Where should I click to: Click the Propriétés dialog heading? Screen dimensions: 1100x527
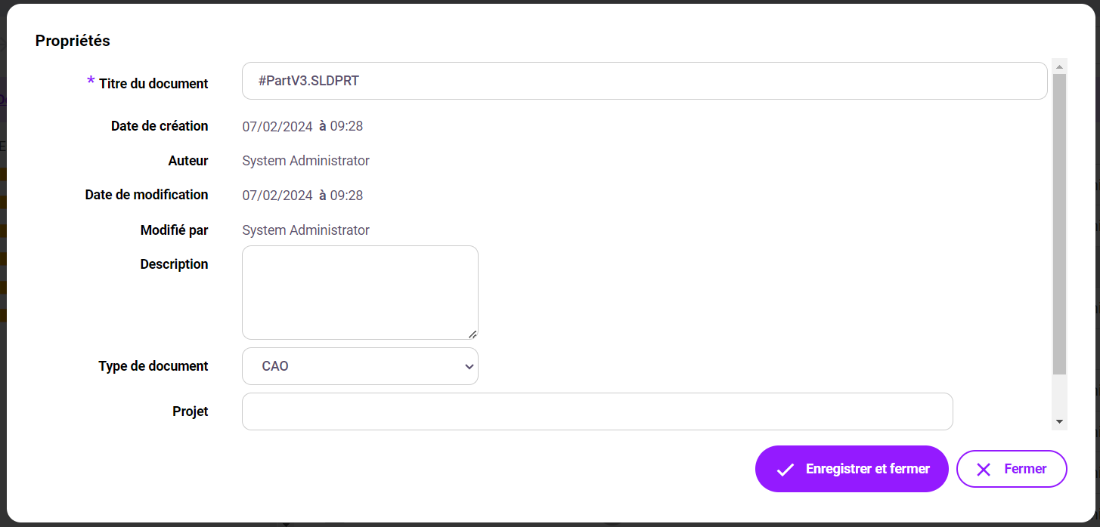point(73,41)
